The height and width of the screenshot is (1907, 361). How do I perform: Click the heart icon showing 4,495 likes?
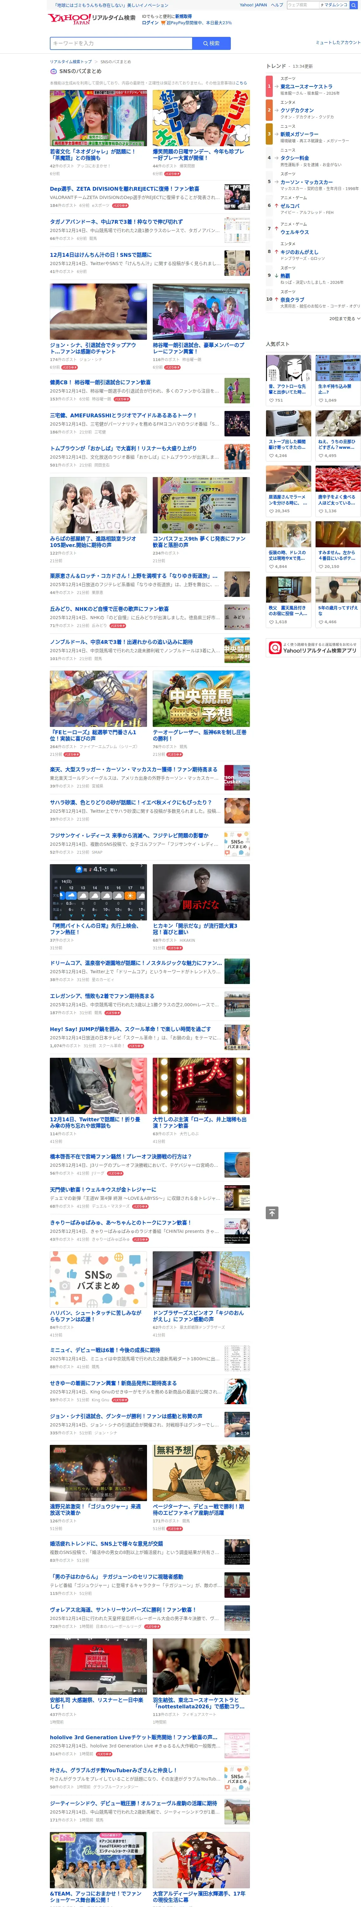[320, 456]
